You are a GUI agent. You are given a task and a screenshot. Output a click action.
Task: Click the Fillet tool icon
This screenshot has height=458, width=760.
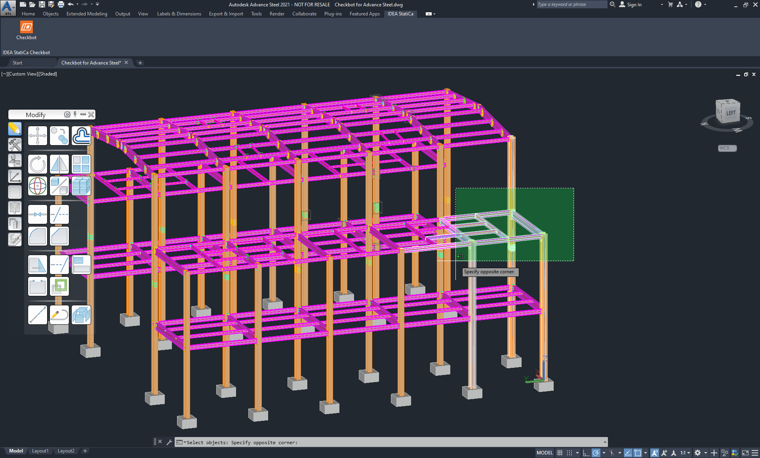coord(38,236)
